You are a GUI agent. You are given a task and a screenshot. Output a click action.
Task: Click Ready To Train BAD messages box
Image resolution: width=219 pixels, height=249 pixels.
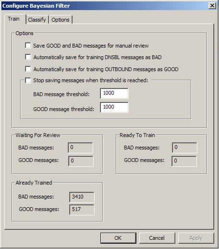point(184,148)
